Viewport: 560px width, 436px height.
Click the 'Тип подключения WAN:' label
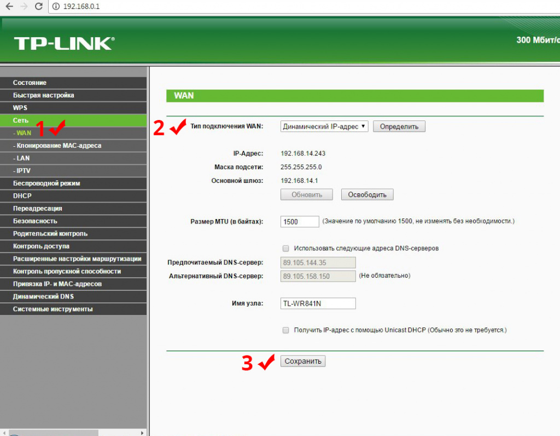tap(227, 127)
